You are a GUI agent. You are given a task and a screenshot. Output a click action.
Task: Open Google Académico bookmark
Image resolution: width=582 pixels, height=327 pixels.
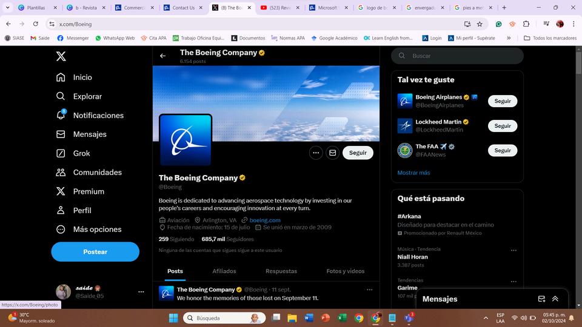pyautogui.click(x=334, y=38)
